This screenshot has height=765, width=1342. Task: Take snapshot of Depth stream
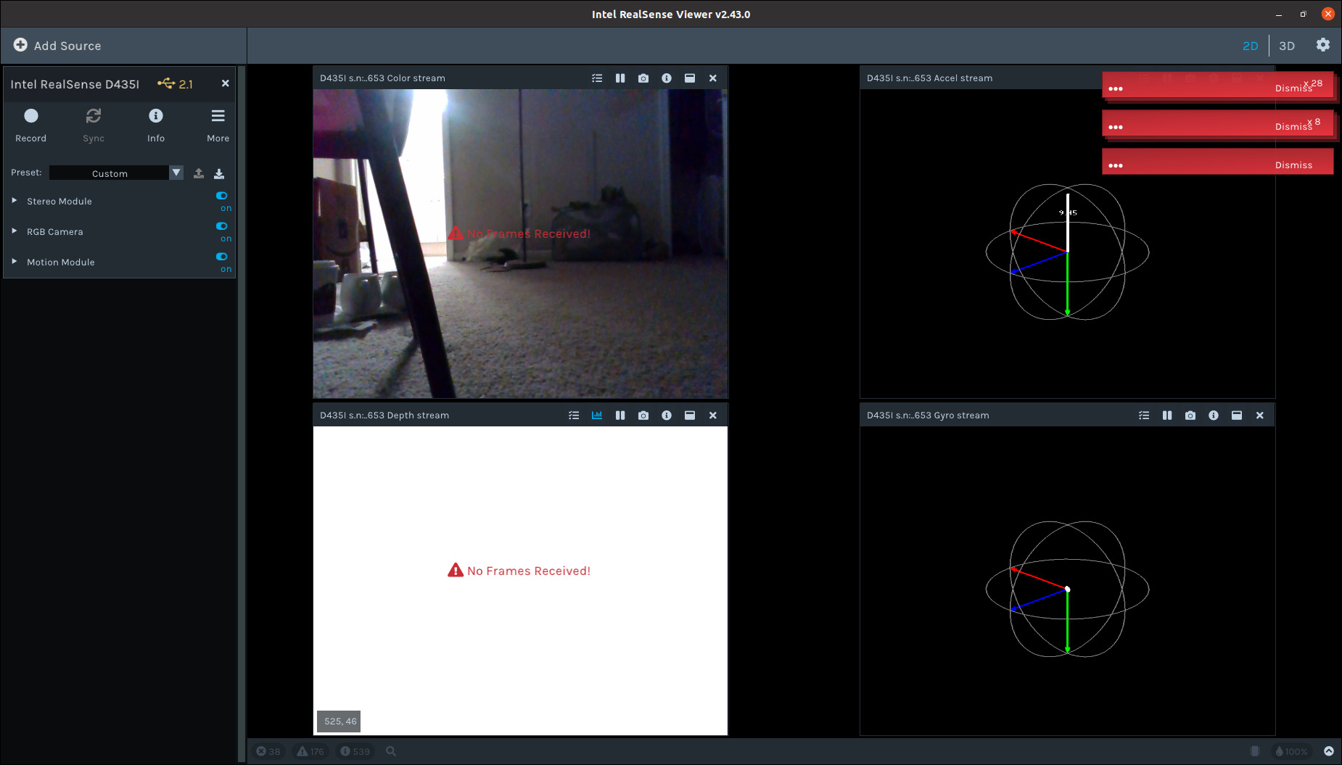click(643, 415)
